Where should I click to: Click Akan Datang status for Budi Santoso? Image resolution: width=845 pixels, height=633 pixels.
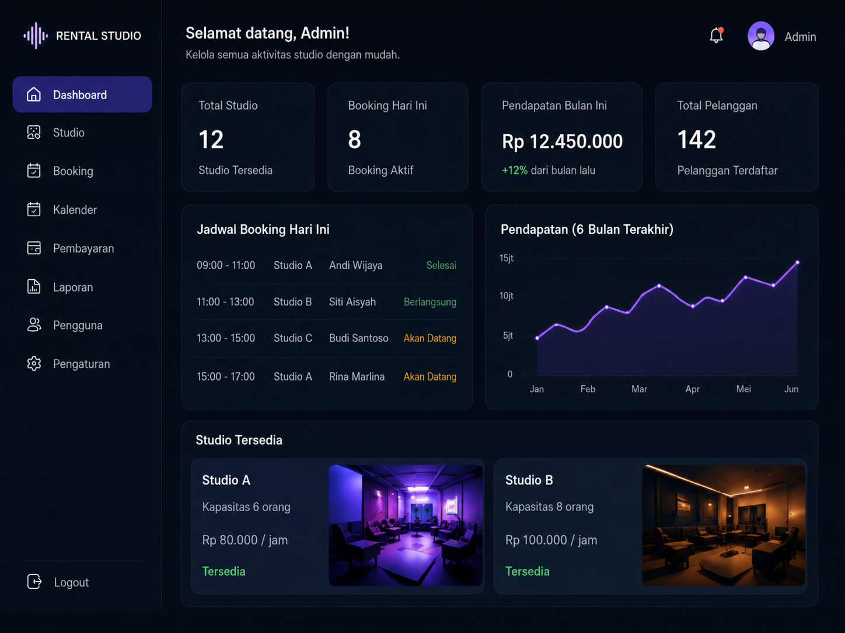pyautogui.click(x=430, y=338)
